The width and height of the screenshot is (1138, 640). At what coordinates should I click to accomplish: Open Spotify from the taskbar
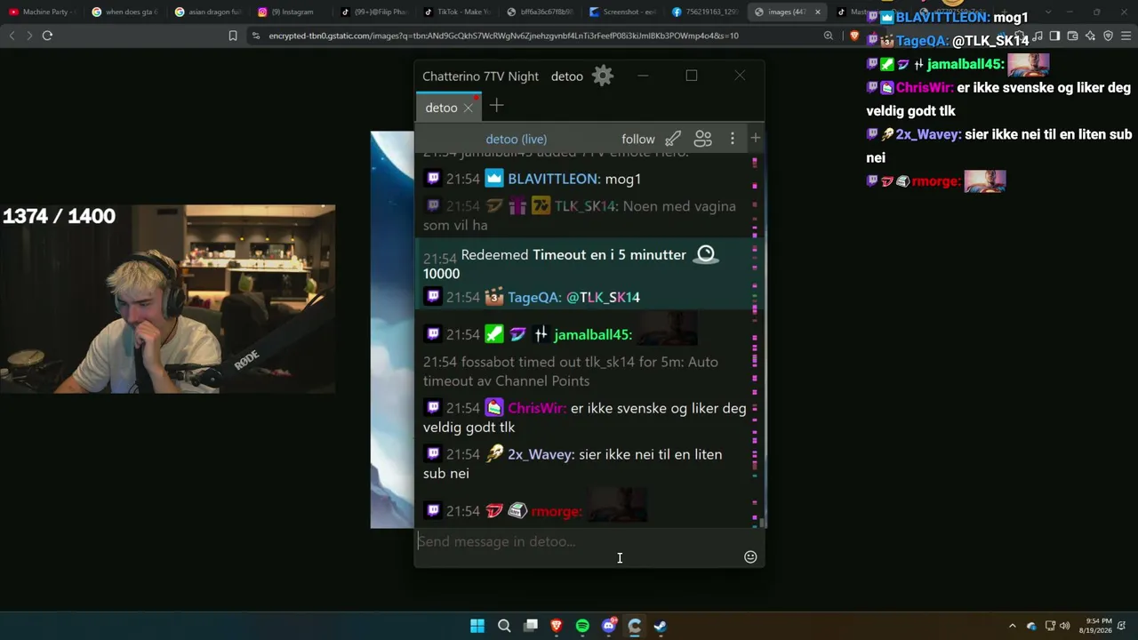point(582,626)
